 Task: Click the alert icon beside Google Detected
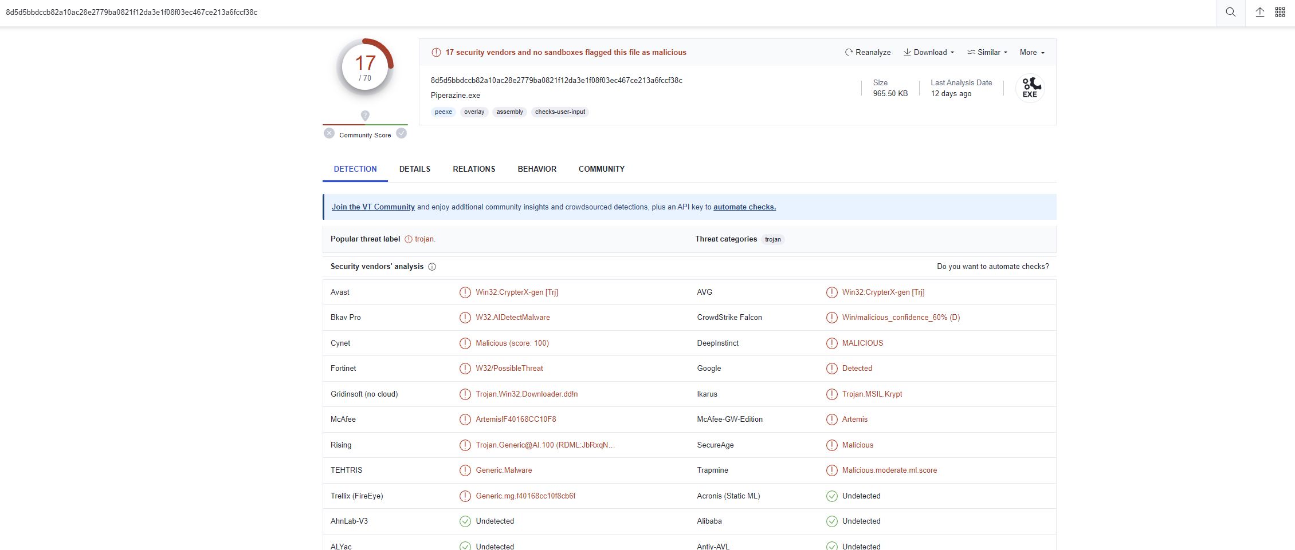(x=832, y=369)
